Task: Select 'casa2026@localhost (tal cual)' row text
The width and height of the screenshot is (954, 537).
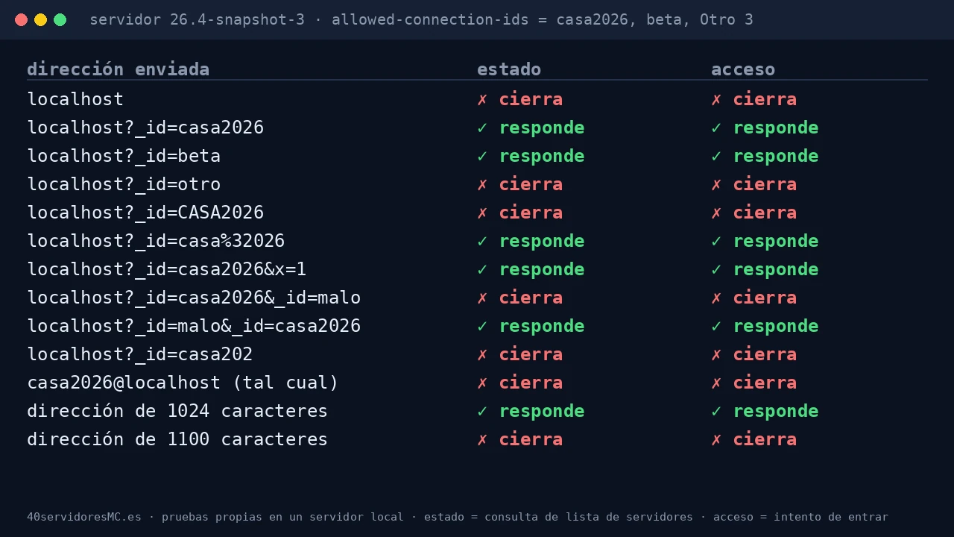Action: coord(183,383)
